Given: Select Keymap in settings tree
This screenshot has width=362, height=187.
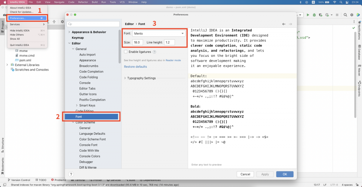Looking at the screenshot, I should [77, 37].
